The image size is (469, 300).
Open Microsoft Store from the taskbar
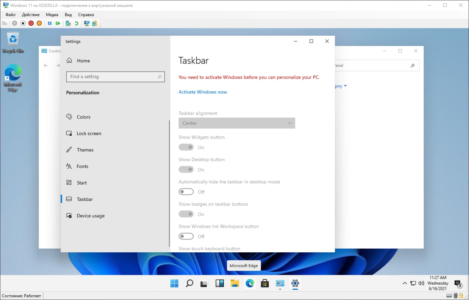click(x=265, y=283)
